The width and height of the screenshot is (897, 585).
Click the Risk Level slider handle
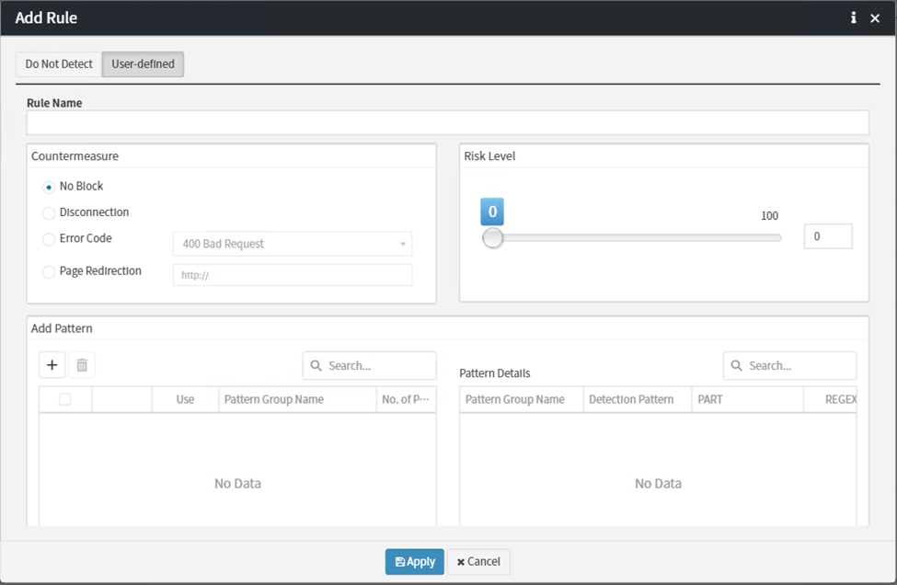(493, 238)
